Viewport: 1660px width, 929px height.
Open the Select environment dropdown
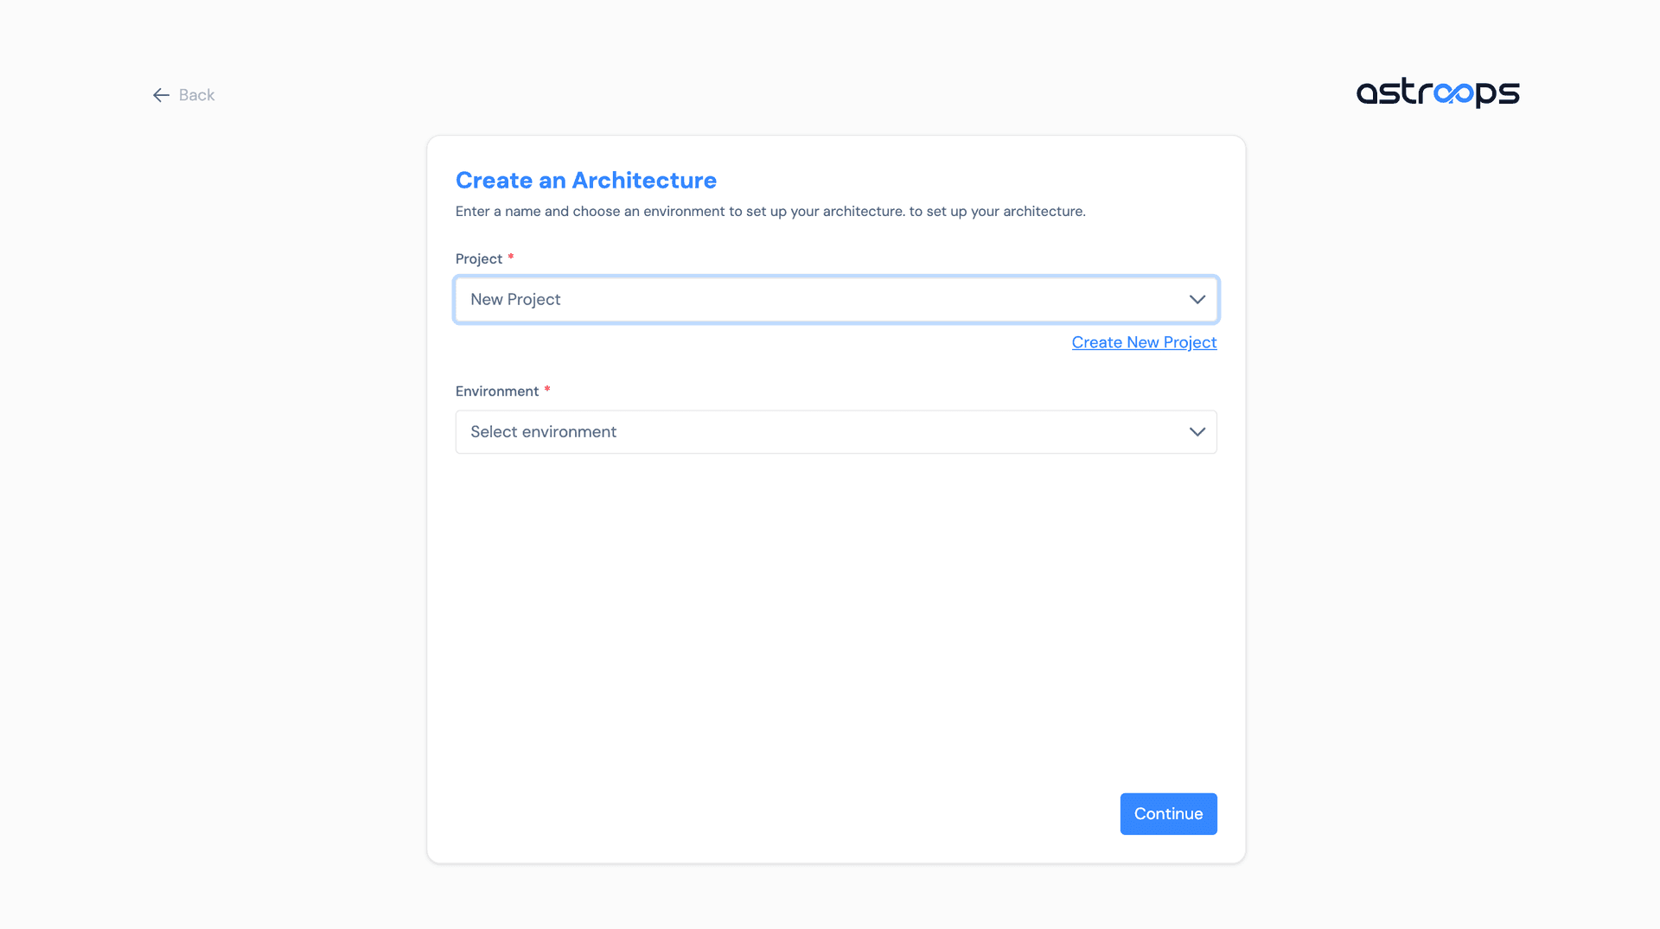835,431
